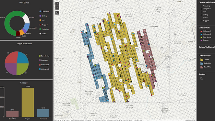Click the Acreage chart title
This screenshot has height=121, width=215.
pyautogui.click(x=24, y=83)
